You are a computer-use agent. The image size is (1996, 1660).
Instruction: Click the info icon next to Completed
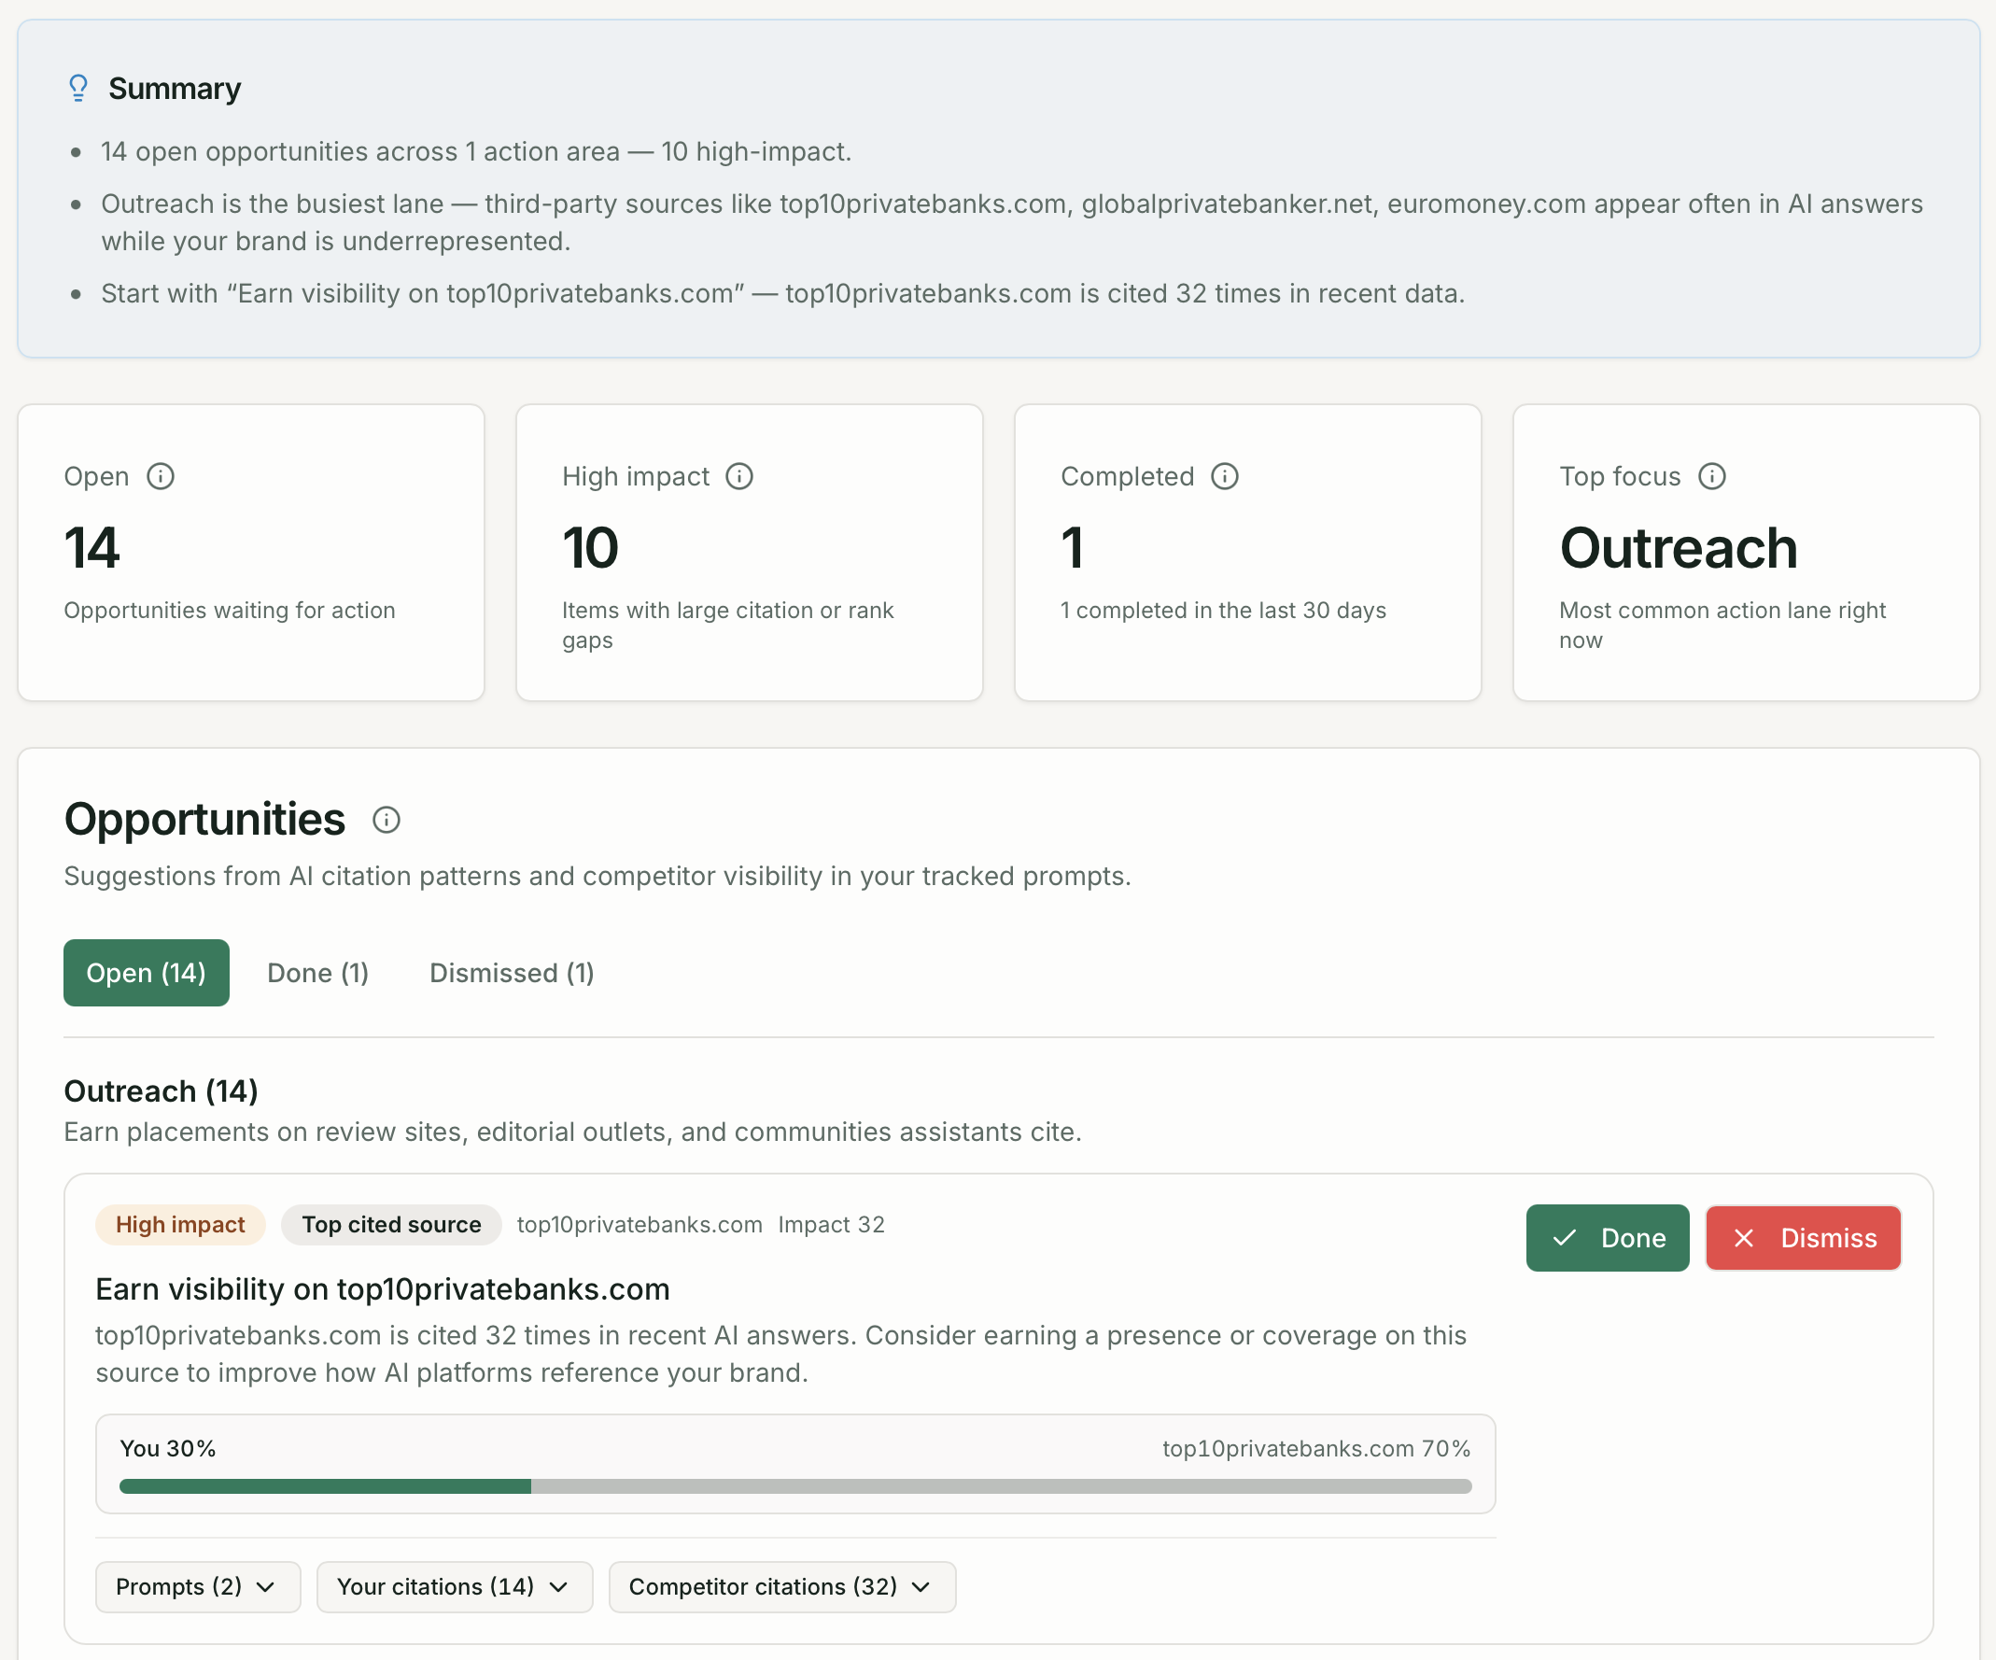pyautogui.click(x=1225, y=476)
